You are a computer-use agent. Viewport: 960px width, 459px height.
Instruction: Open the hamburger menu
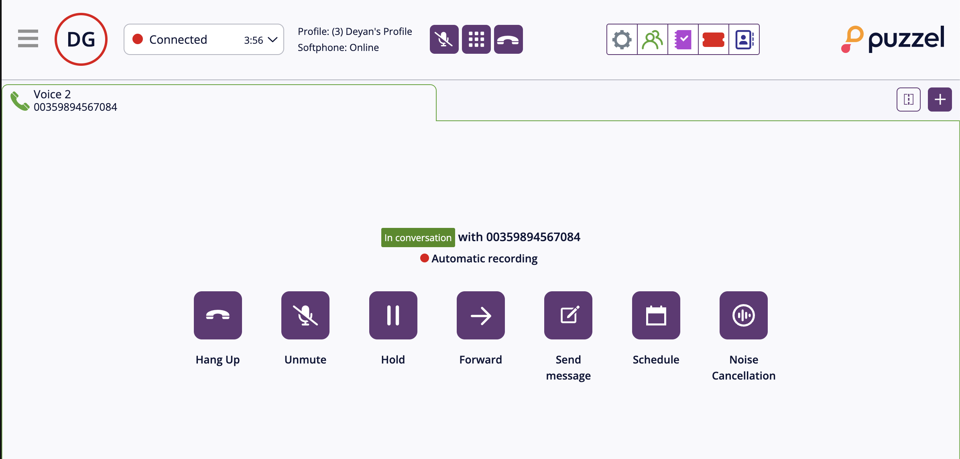click(x=28, y=39)
